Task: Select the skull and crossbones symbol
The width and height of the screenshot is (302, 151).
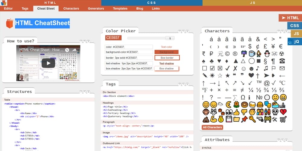Action: click(275, 53)
